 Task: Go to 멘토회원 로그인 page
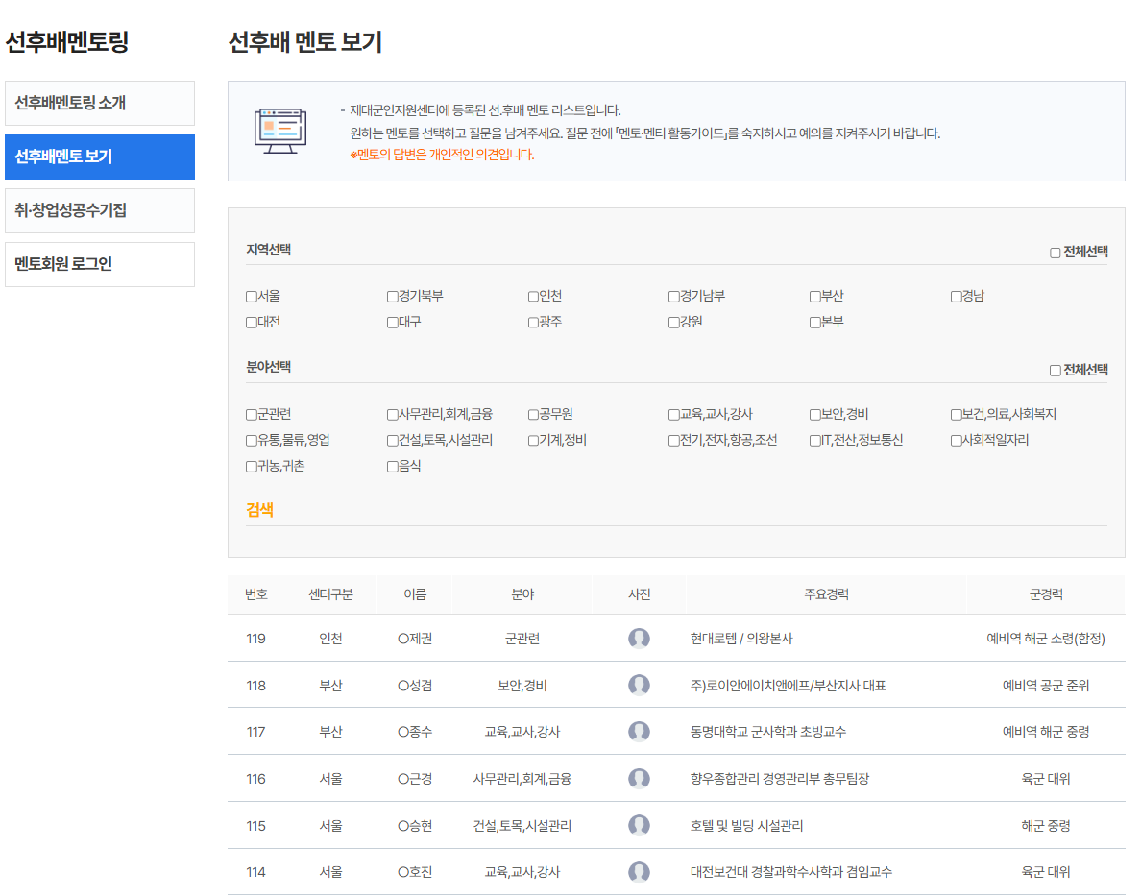click(x=100, y=264)
